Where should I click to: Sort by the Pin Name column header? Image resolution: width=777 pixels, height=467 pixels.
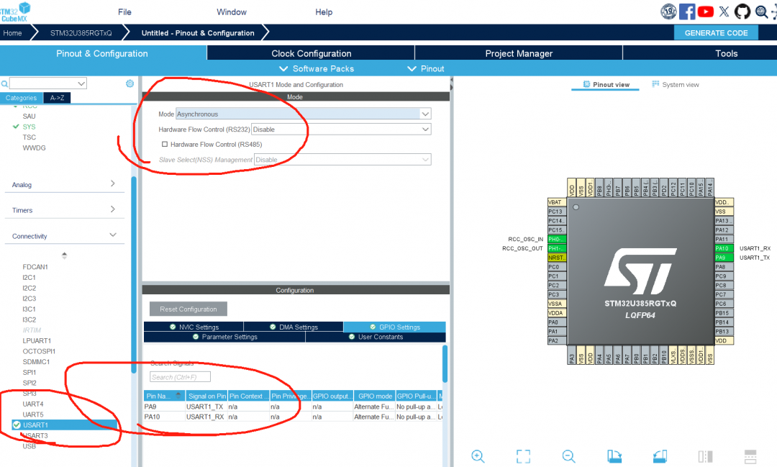tap(164, 396)
